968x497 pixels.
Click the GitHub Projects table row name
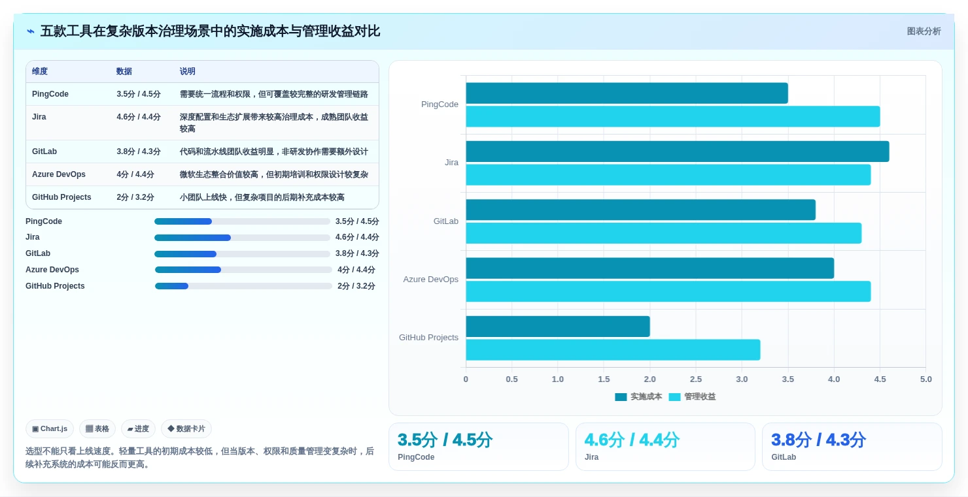pos(61,197)
